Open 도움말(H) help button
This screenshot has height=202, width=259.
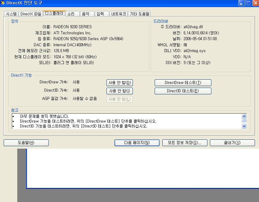[26, 143]
